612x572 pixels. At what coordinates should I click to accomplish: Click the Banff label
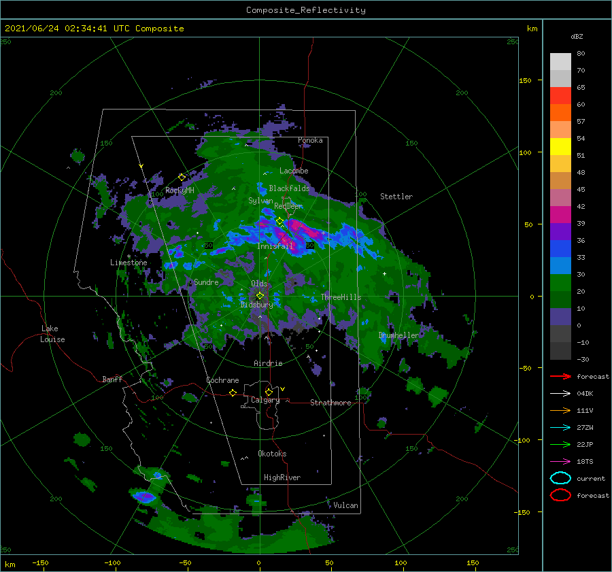(x=112, y=379)
